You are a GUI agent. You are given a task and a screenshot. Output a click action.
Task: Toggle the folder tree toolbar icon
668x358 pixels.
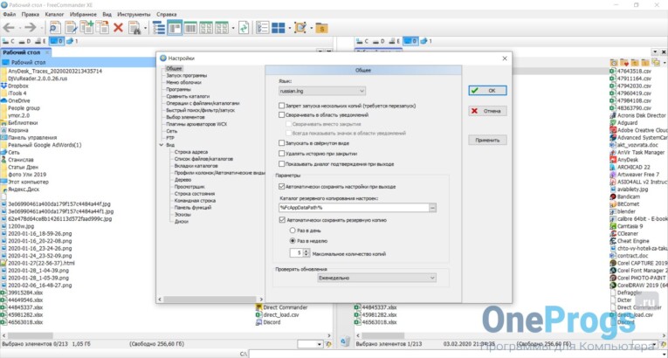[159, 28]
